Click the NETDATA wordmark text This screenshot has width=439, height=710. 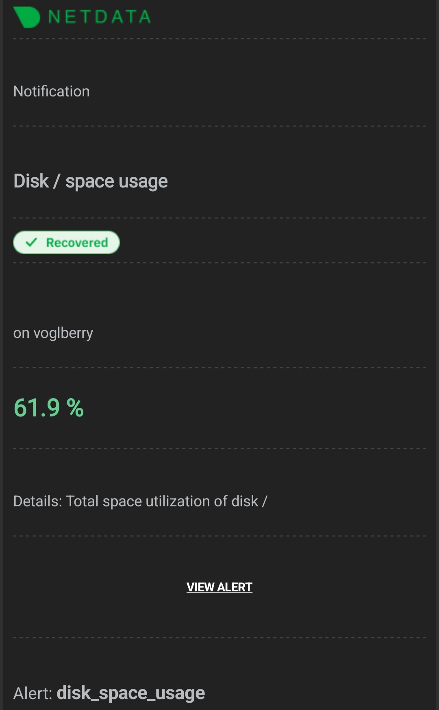(x=100, y=17)
